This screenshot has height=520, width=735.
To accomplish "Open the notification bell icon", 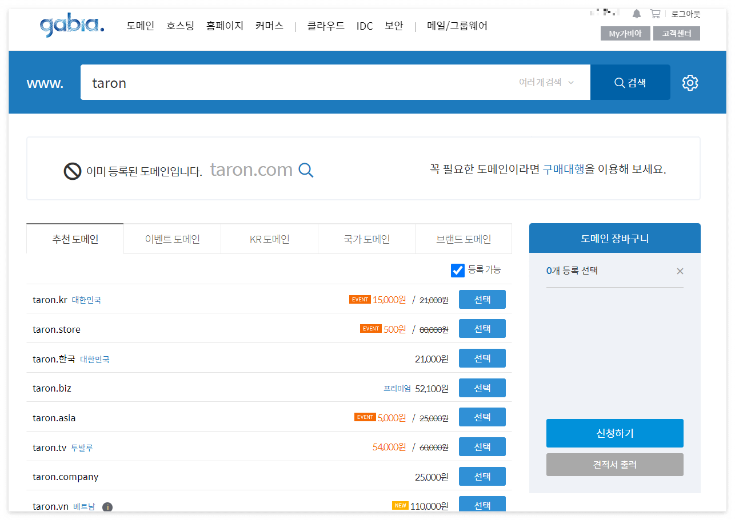I will coord(637,14).
